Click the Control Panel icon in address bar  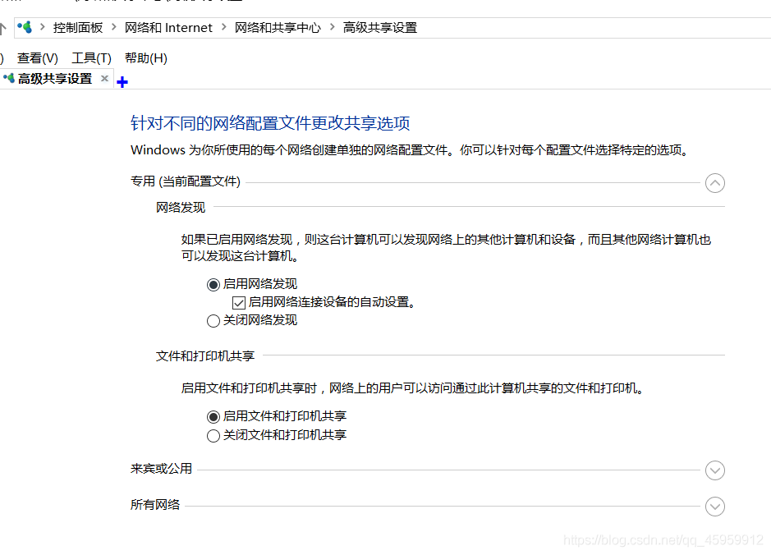(25, 28)
